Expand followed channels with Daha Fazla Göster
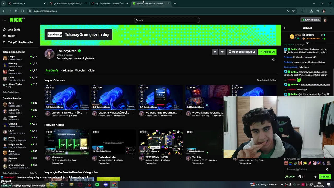 11,92
